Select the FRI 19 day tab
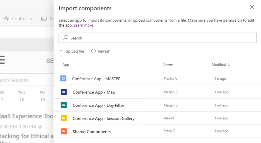 pyautogui.click(x=42, y=96)
